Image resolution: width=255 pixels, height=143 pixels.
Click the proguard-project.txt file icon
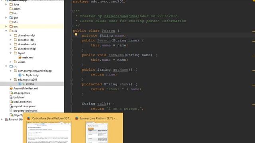pyautogui.click(x=11, y=110)
